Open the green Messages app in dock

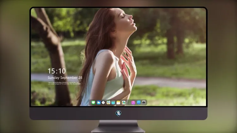click(93, 103)
